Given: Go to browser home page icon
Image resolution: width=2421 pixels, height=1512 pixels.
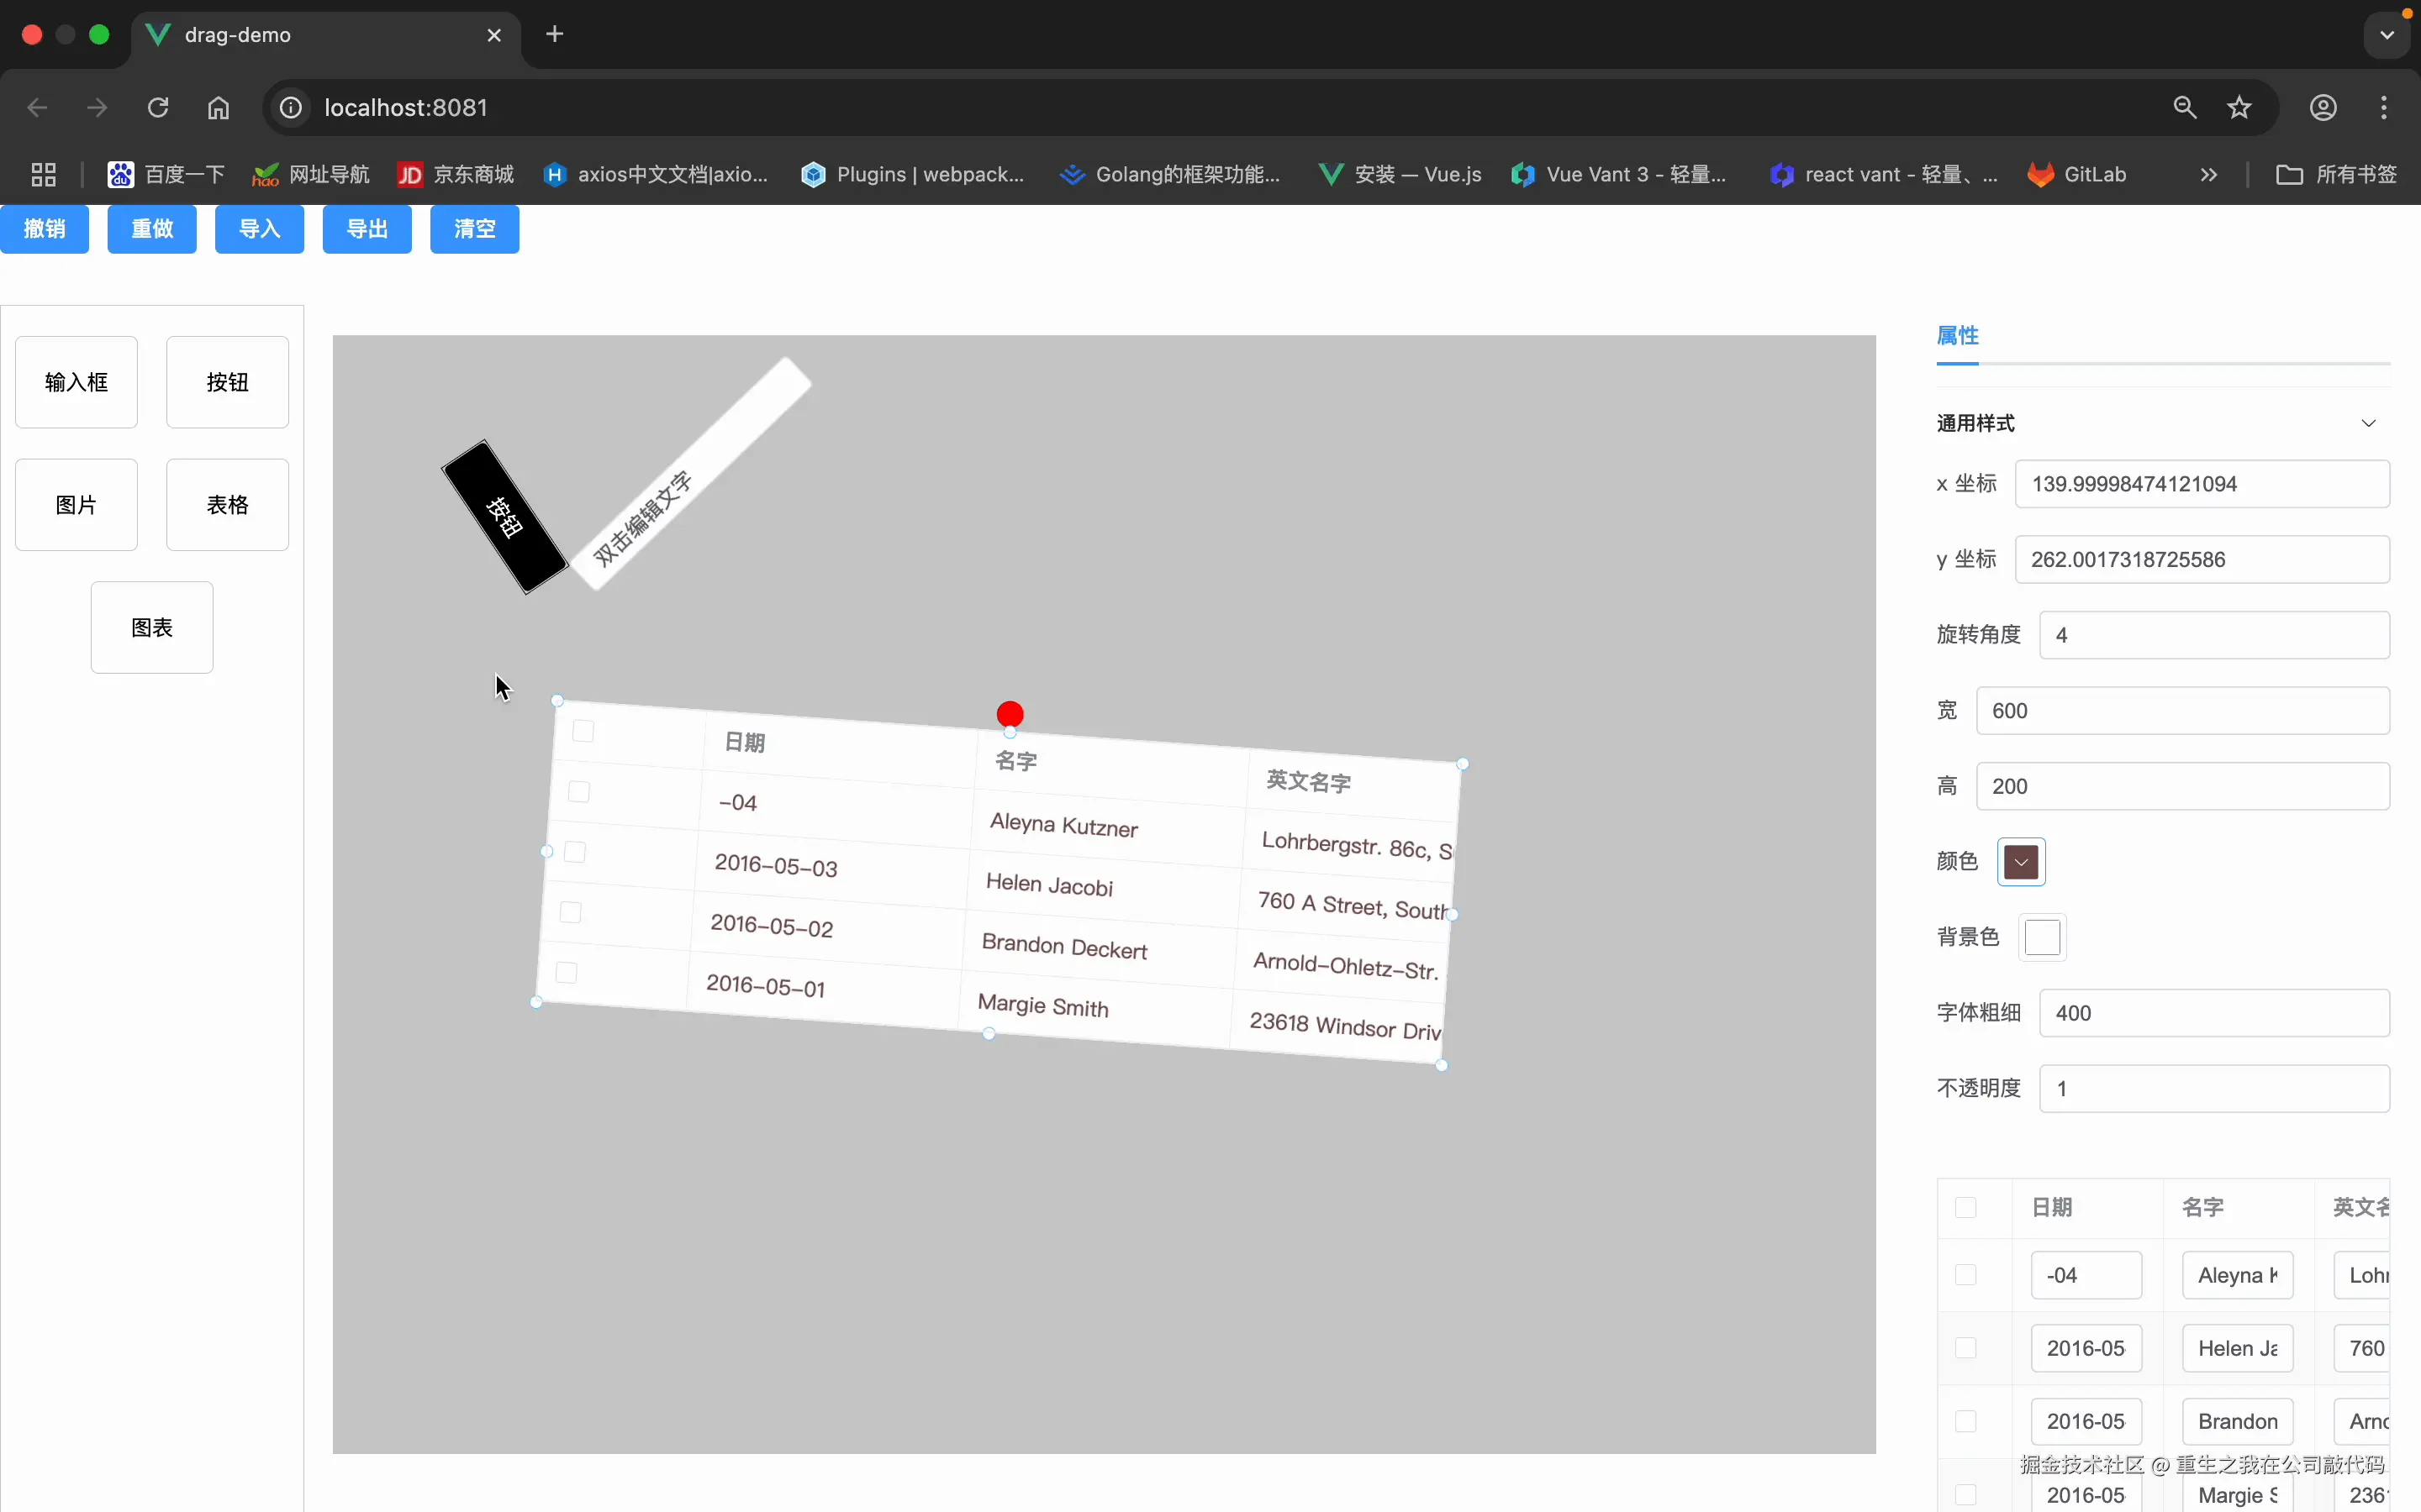Looking at the screenshot, I should click(218, 108).
